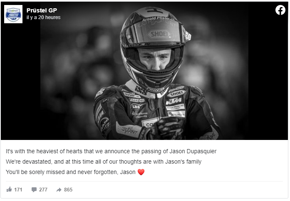The image size is (290, 201).
Task: Click the Prüstel GP page name
Action: coord(42,10)
